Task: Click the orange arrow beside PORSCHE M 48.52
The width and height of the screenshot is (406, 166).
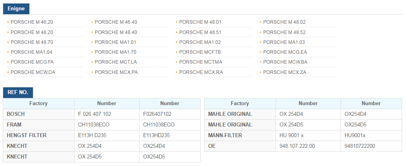Action: click(260, 32)
